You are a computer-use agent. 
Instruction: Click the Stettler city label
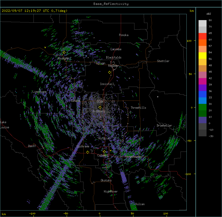(163, 61)
